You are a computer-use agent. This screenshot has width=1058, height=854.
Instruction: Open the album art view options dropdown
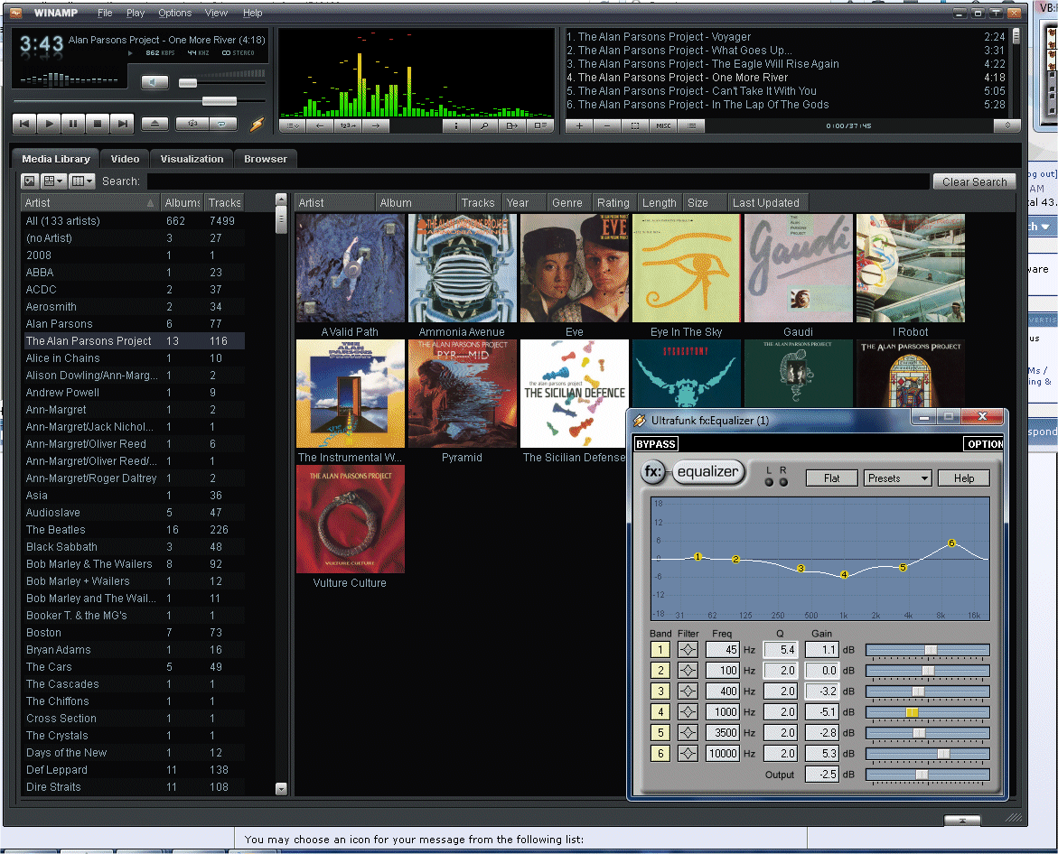point(53,181)
